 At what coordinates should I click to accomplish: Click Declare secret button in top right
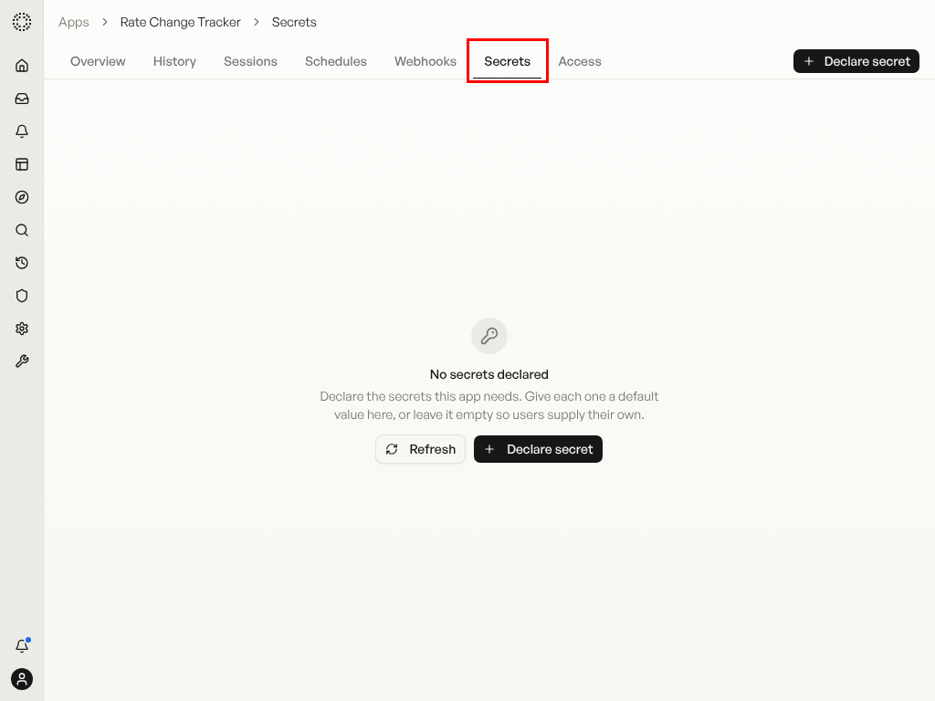[x=856, y=61]
